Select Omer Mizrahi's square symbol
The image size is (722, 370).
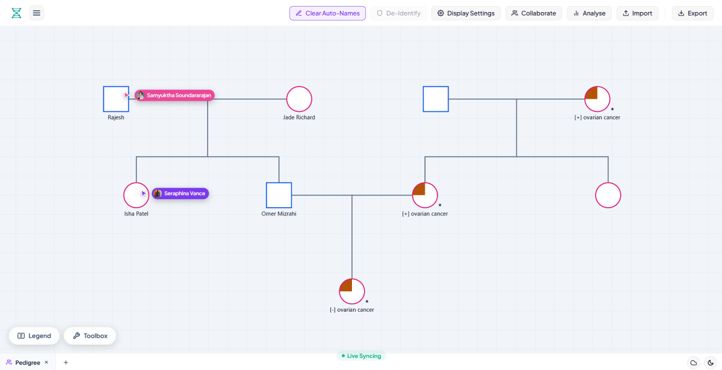point(279,195)
